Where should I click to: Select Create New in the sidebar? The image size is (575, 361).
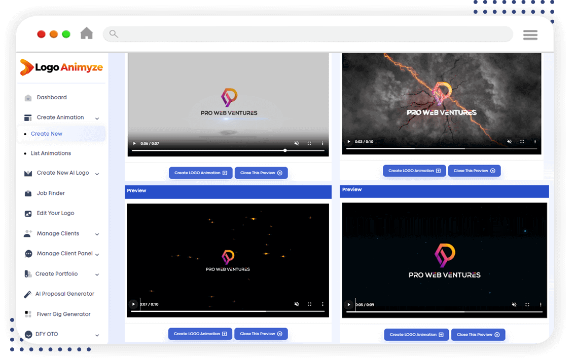(47, 134)
